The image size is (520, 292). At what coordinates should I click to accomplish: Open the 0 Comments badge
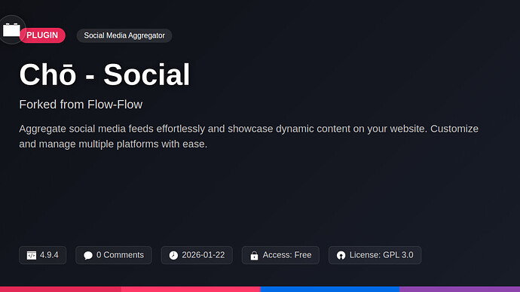(x=113, y=255)
